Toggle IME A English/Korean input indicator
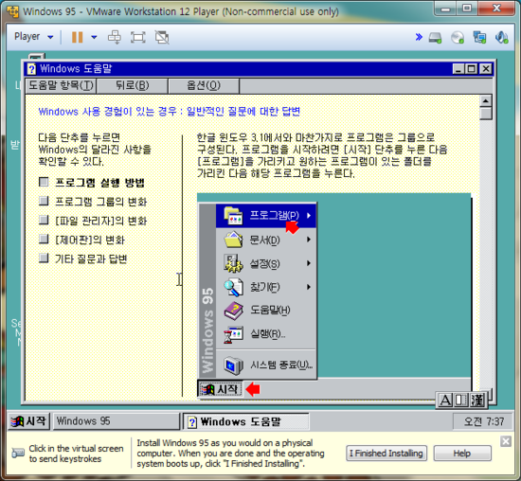The image size is (521, 481). (445, 400)
